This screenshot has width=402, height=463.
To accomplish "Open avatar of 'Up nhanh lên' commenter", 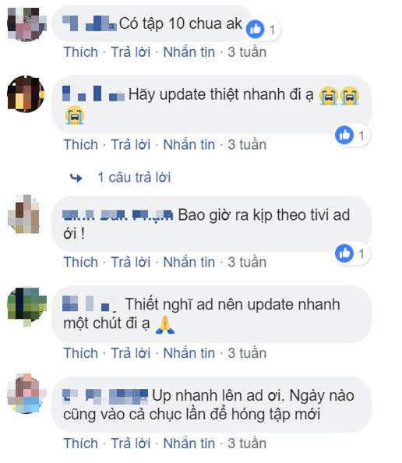I will tap(26, 394).
